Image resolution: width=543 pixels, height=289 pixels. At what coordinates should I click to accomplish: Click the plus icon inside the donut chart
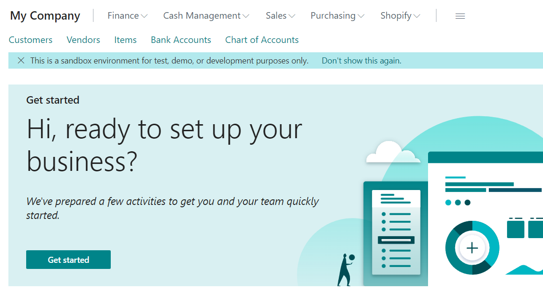pos(472,247)
